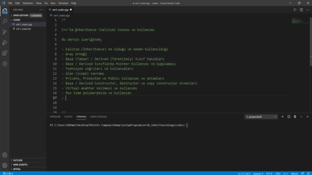Click errors and warnings count in status bar

coord(8,174)
